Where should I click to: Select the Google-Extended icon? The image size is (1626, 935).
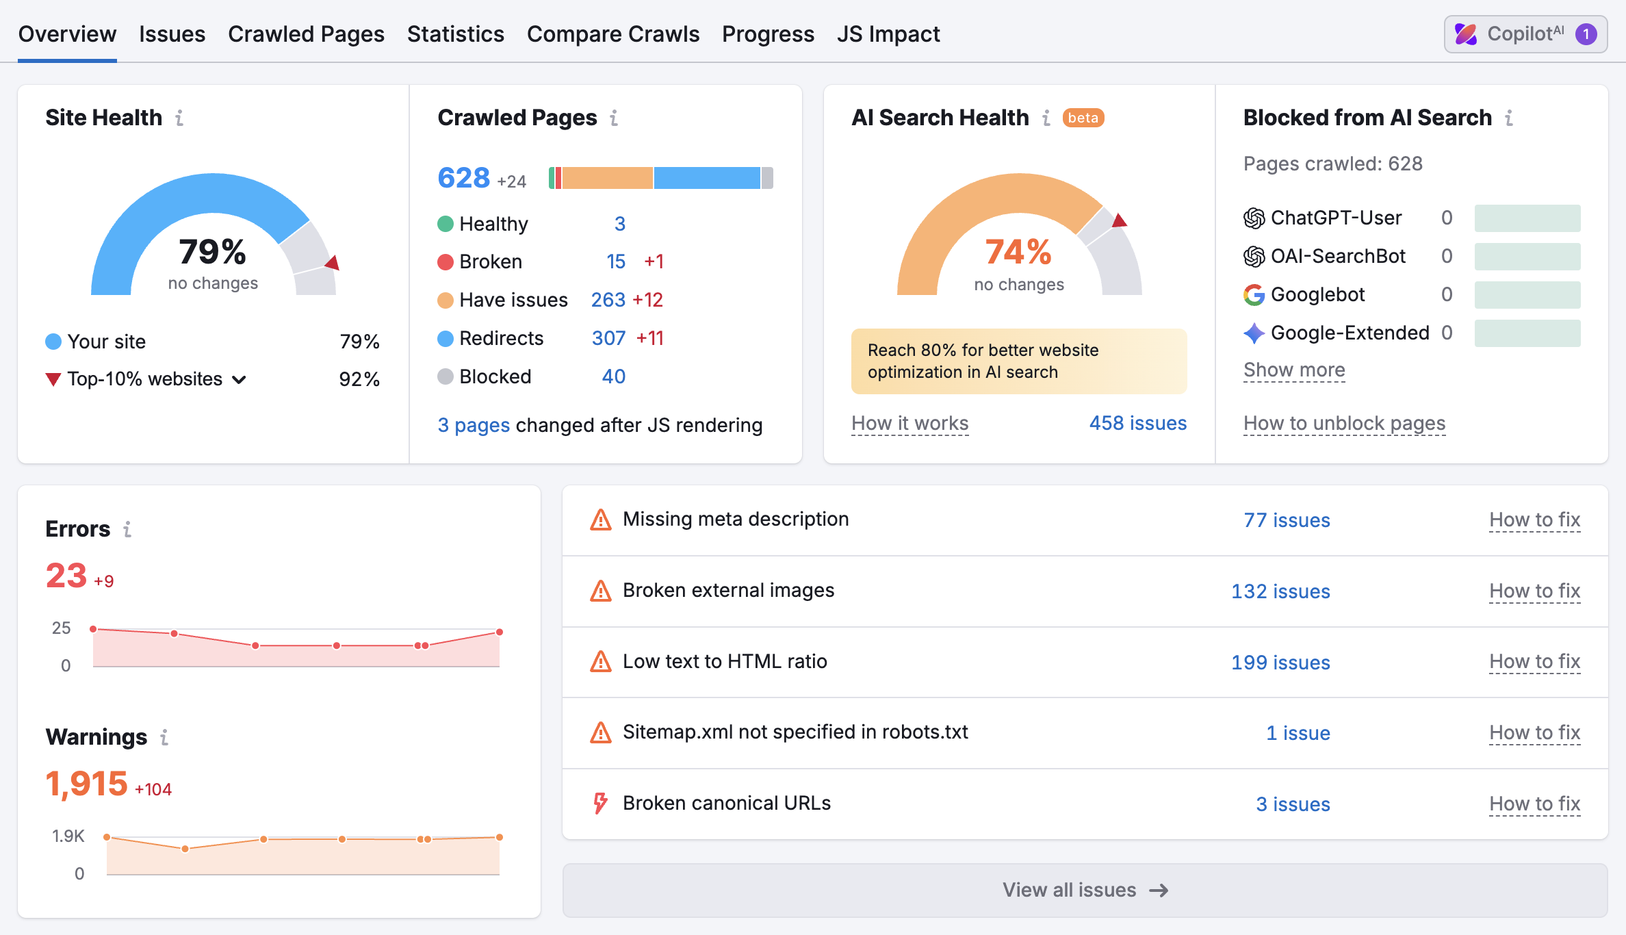(x=1254, y=333)
